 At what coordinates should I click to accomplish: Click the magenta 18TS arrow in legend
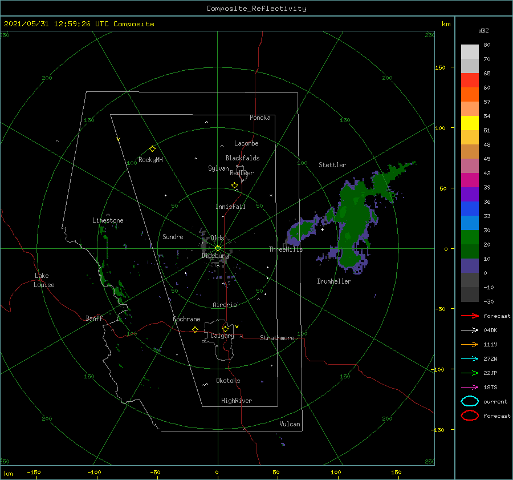(x=470, y=388)
